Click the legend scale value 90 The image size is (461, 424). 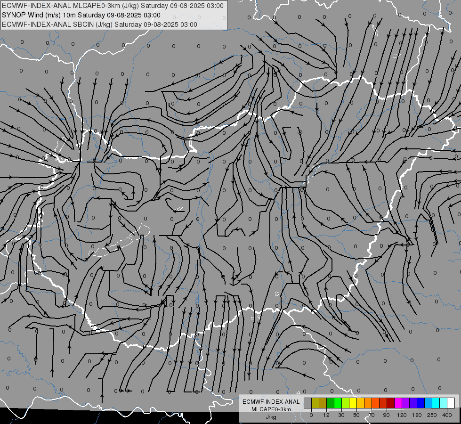pos(386,415)
